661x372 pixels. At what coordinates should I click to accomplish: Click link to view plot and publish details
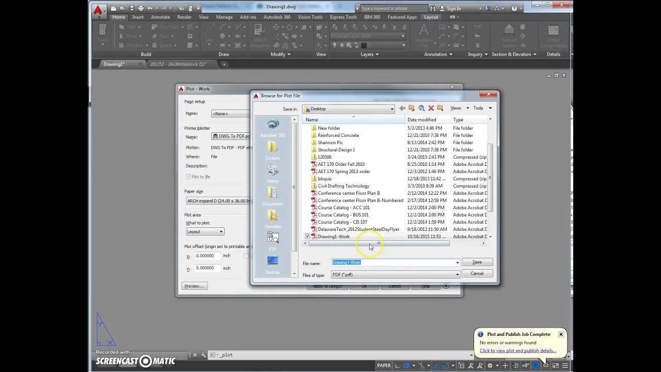[518, 350]
